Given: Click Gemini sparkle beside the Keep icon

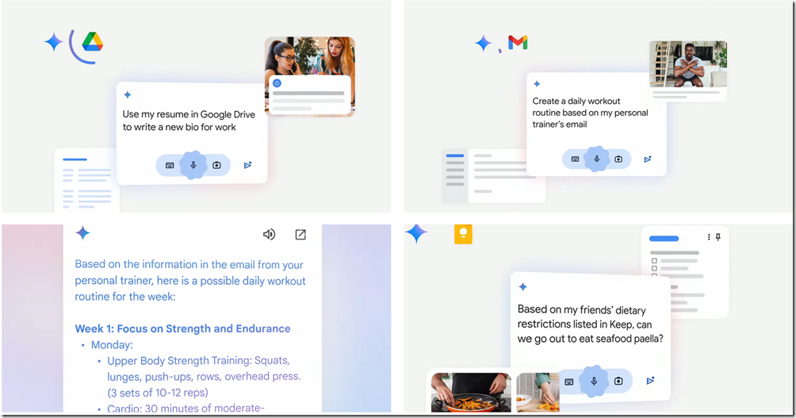Looking at the screenshot, I should pyautogui.click(x=416, y=234).
